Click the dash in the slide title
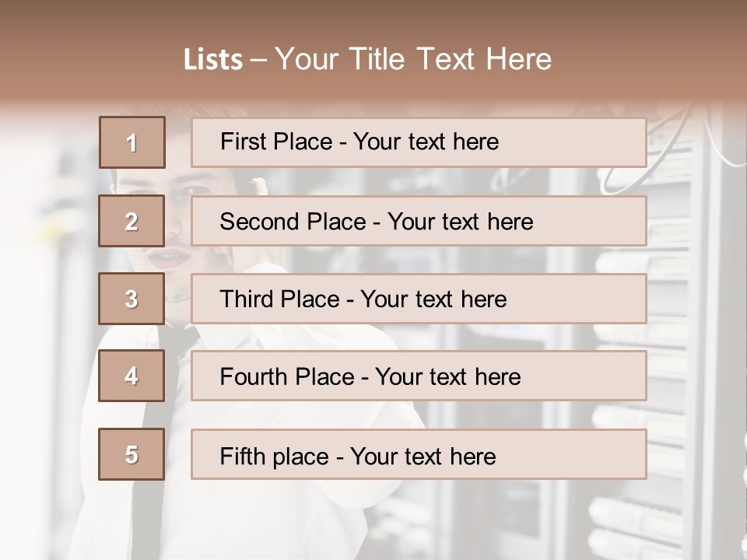 tap(259, 59)
